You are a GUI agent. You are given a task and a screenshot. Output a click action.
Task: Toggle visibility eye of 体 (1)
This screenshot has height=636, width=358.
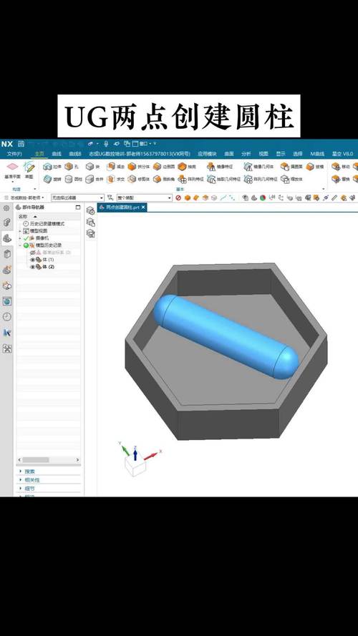(32, 260)
